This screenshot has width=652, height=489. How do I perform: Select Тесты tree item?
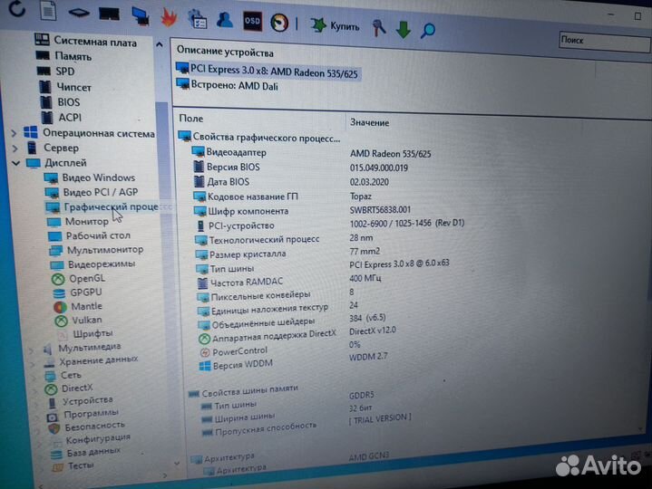click(x=73, y=465)
